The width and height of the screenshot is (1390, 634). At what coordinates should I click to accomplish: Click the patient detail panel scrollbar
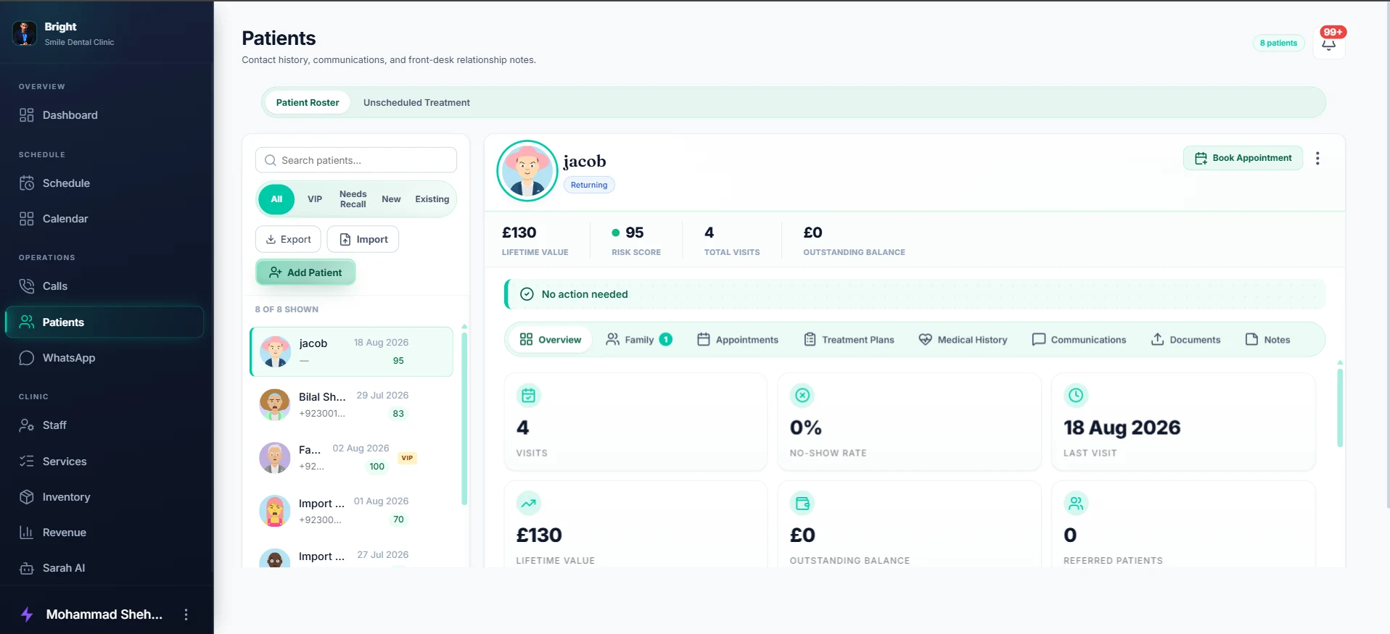(1340, 408)
